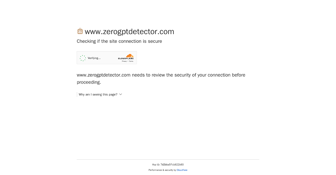Click the empty middle of the verification widget
This screenshot has width=336, height=175.
[109, 58]
